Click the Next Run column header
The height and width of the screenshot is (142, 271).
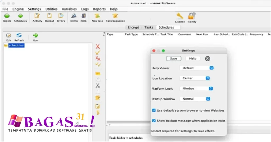click(202, 34)
